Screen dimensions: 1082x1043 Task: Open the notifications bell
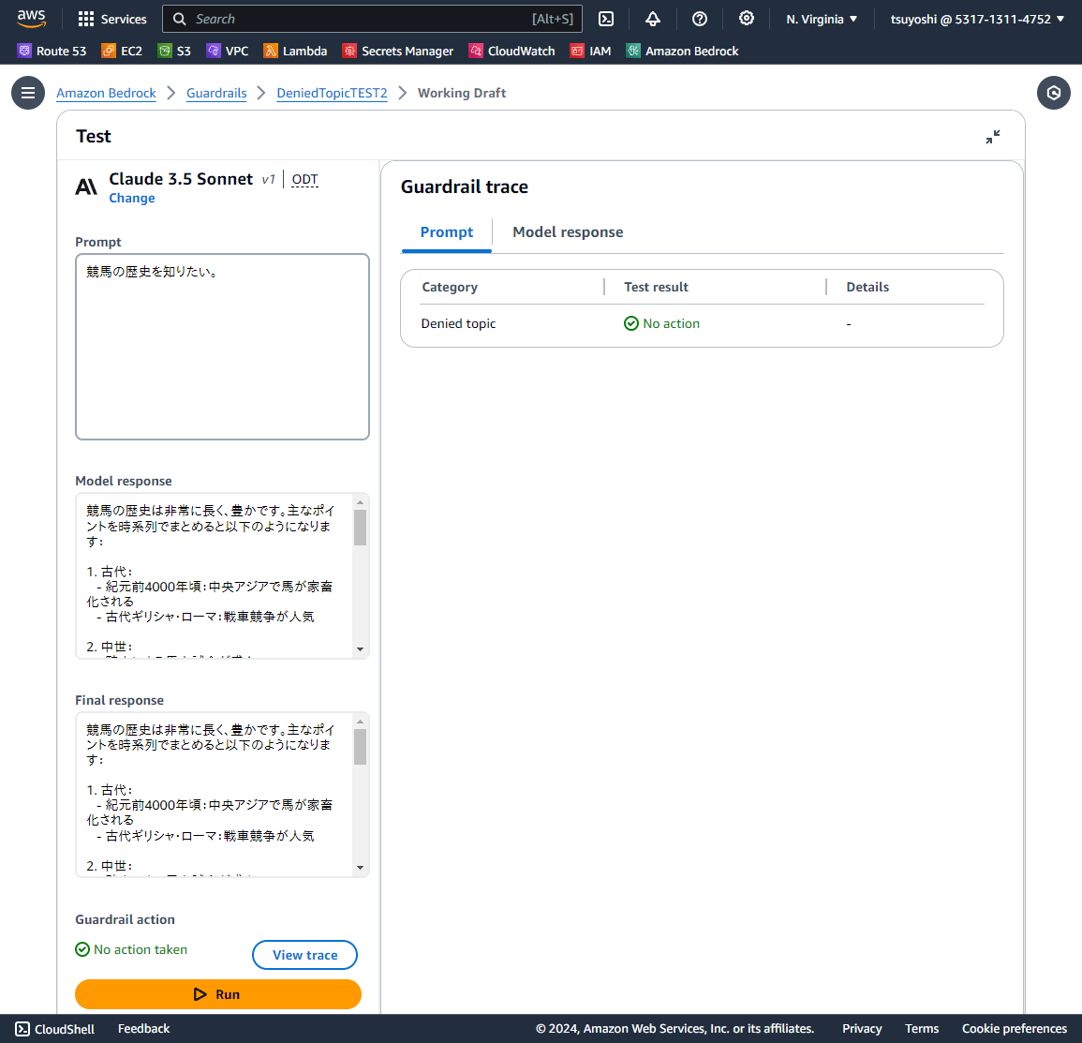(653, 20)
